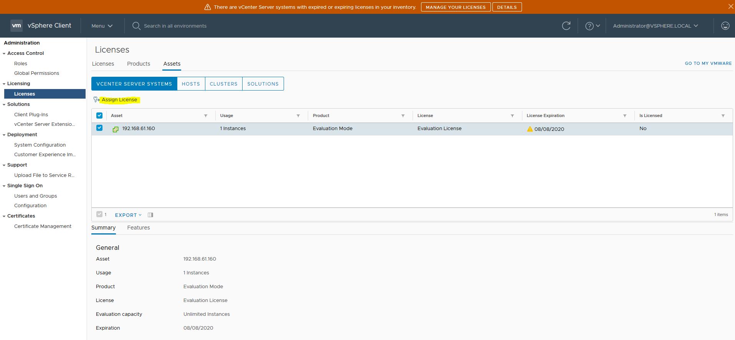
Task: Collapse the Solutions section
Action: [4, 105]
